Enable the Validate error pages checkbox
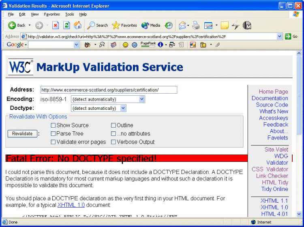 [x=53, y=142]
